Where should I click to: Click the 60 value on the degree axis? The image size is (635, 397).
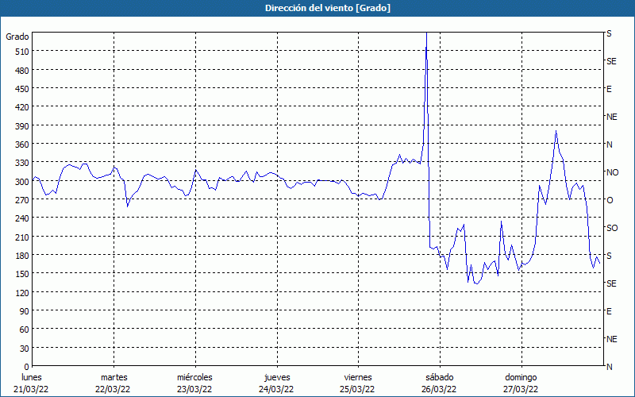(24, 330)
